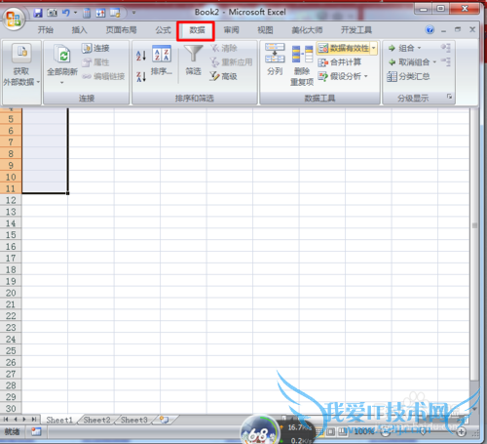Minimize the ribbon window with the inner dash

444,30
